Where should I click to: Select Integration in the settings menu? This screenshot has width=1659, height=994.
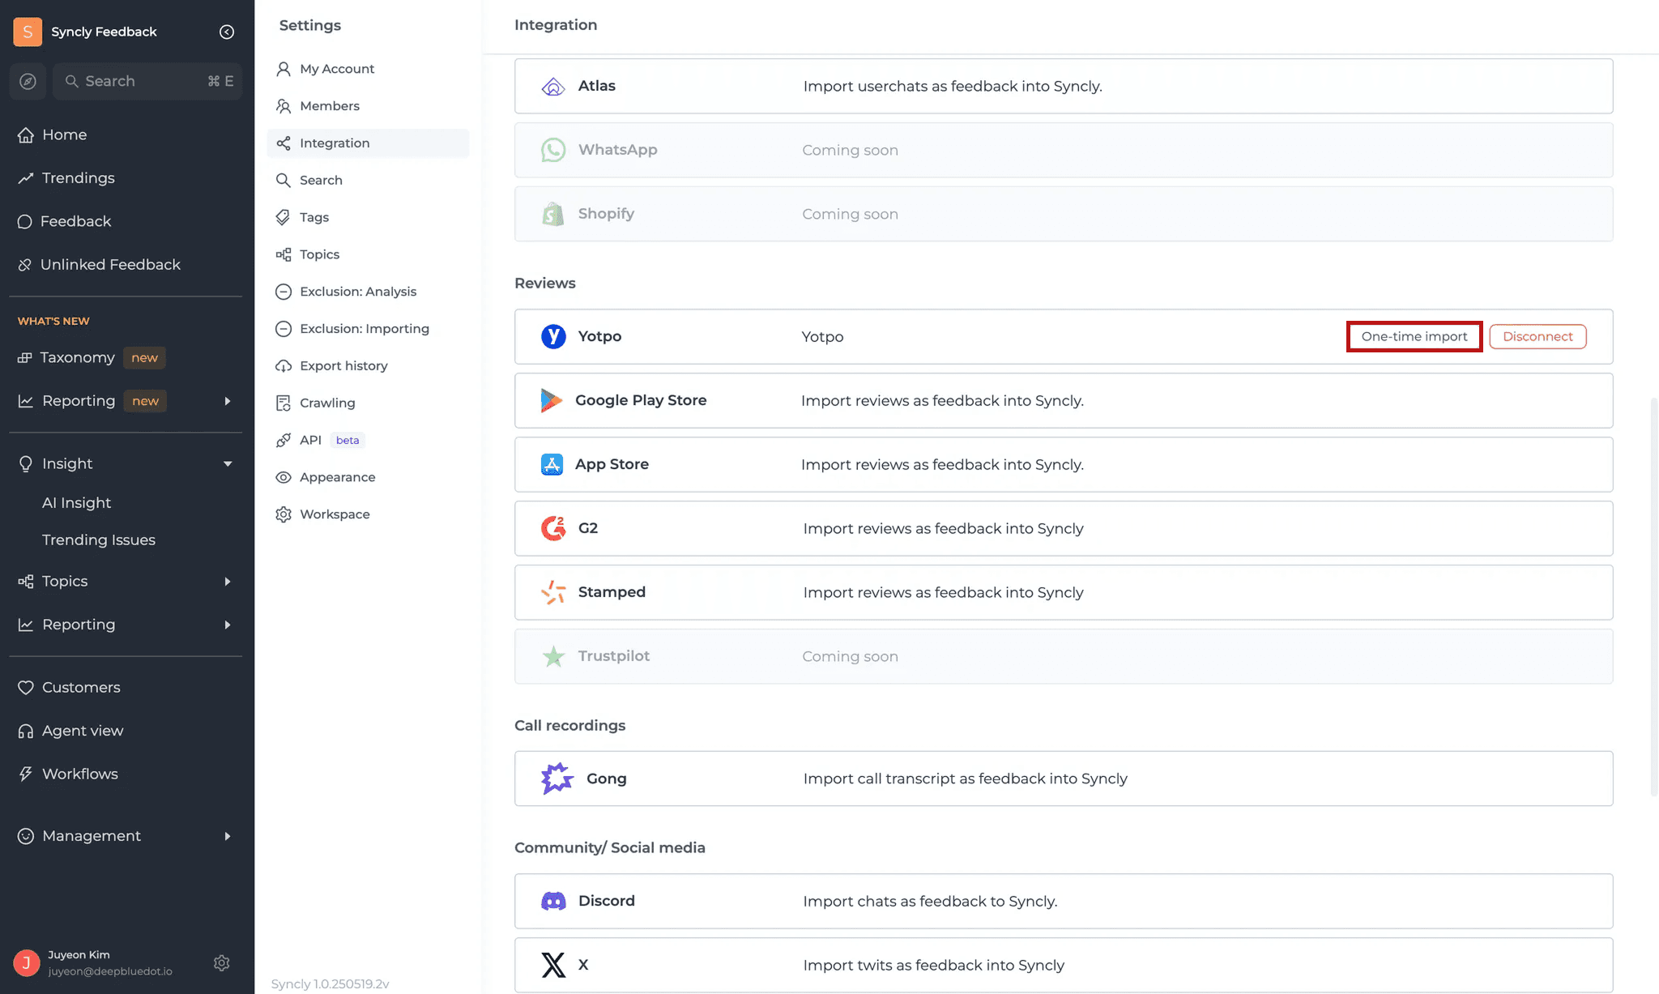tap(368, 143)
